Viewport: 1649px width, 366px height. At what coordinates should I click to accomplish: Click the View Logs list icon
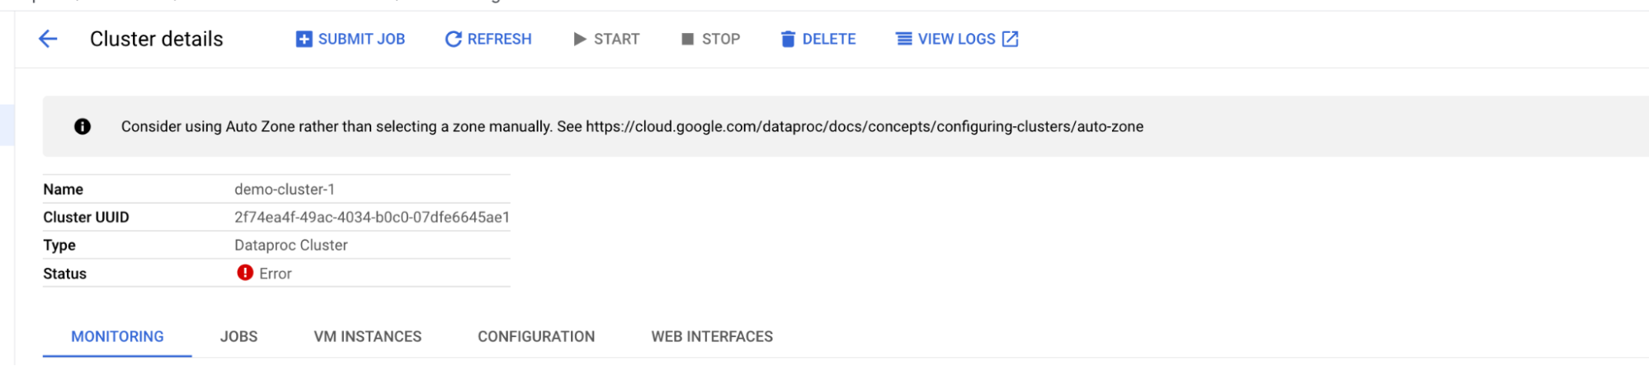coord(904,39)
